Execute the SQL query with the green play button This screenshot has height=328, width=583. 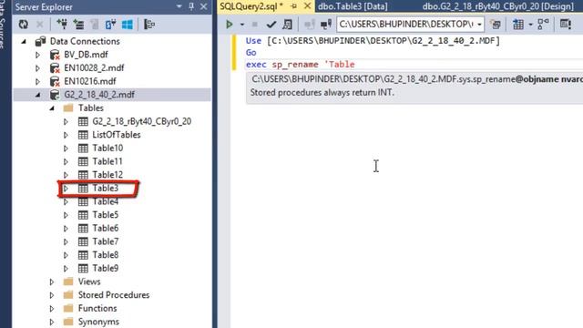pyautogui.click(x=229, y=25)
